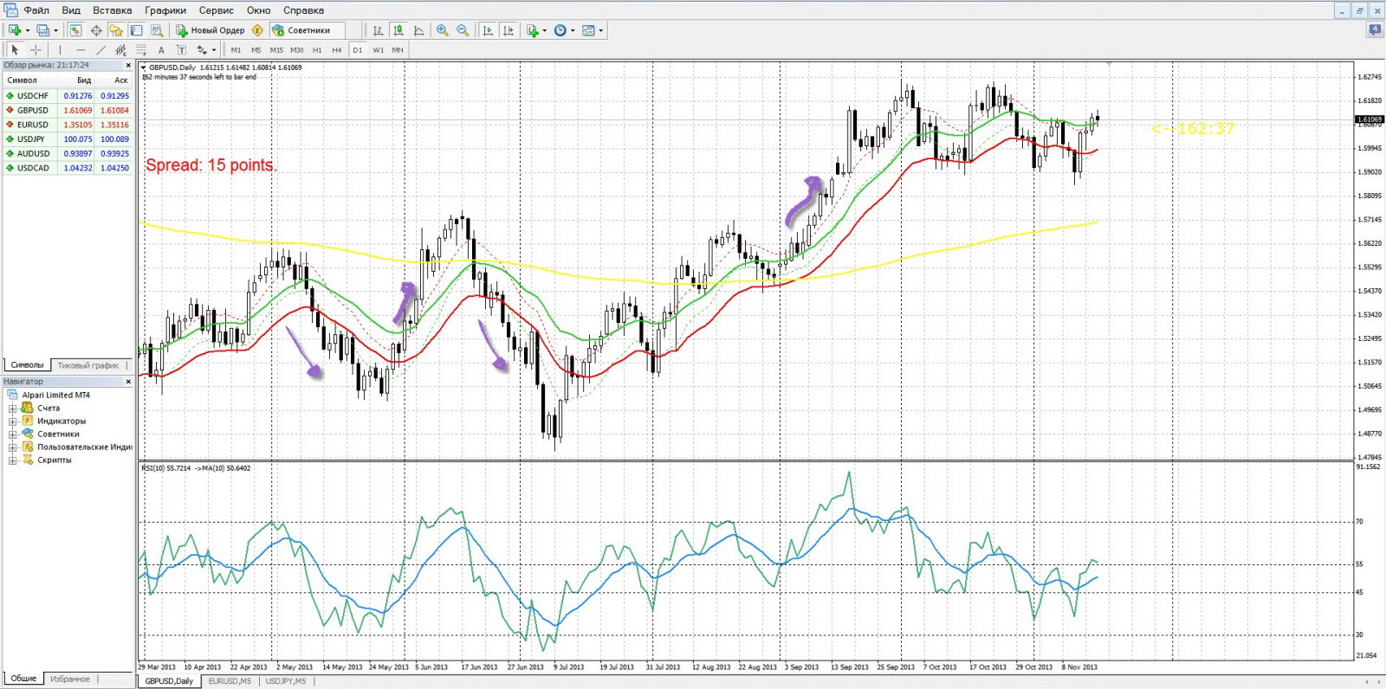Screen dimensions: 1386x689
Task: Toggle the Data Window crosshair-circle icon
Action: coord(96,30)
